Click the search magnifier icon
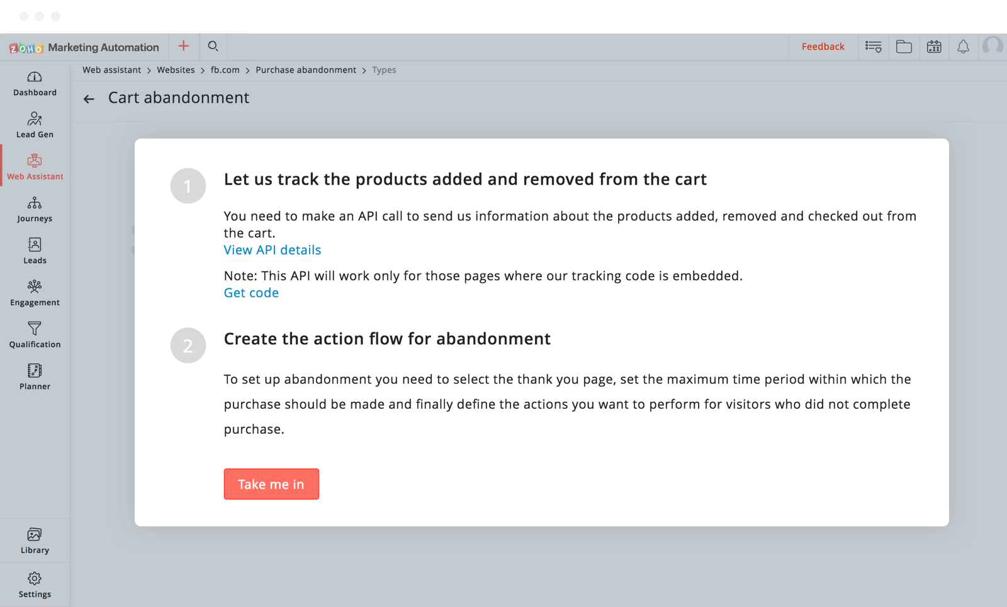The width and height of the screenshot is (1007, 607). point(213,46)
